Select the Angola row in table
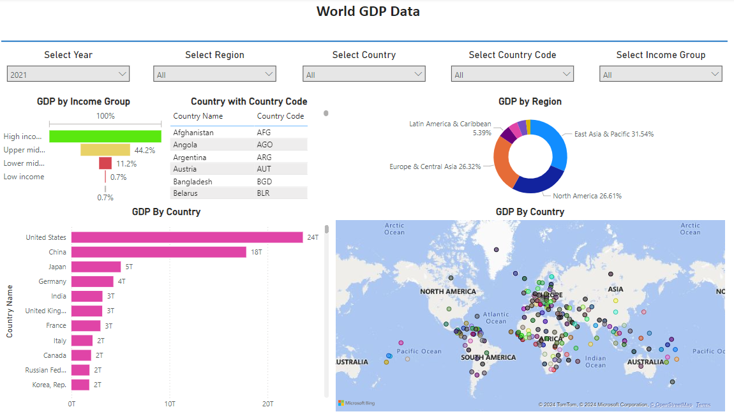 239,145
